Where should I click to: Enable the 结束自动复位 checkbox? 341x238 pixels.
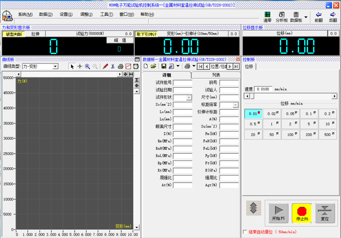(245, 232)
